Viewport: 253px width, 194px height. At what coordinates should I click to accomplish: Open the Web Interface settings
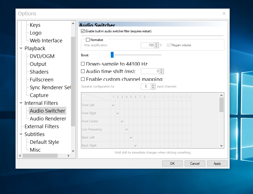[46, 40]
